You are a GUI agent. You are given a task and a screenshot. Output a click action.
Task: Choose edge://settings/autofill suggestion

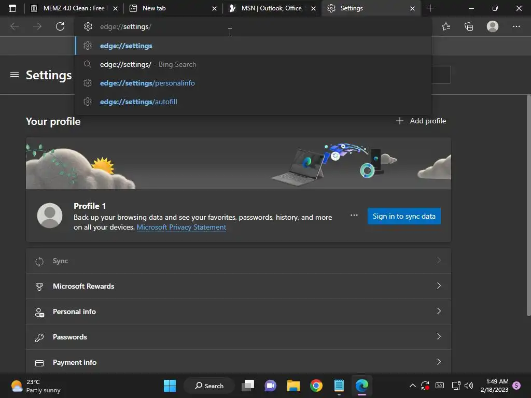pyautogui.click(x=253, y=102)
